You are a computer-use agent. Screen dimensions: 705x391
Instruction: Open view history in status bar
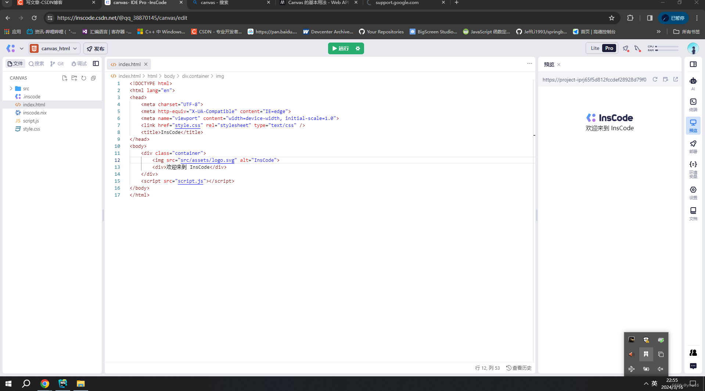click(x=519, y=368)
